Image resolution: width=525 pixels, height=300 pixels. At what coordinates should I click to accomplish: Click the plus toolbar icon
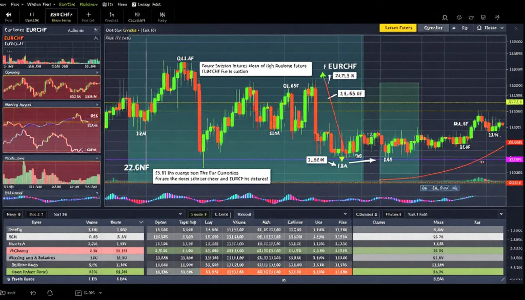pyautogui.click(x=88, y=15)
